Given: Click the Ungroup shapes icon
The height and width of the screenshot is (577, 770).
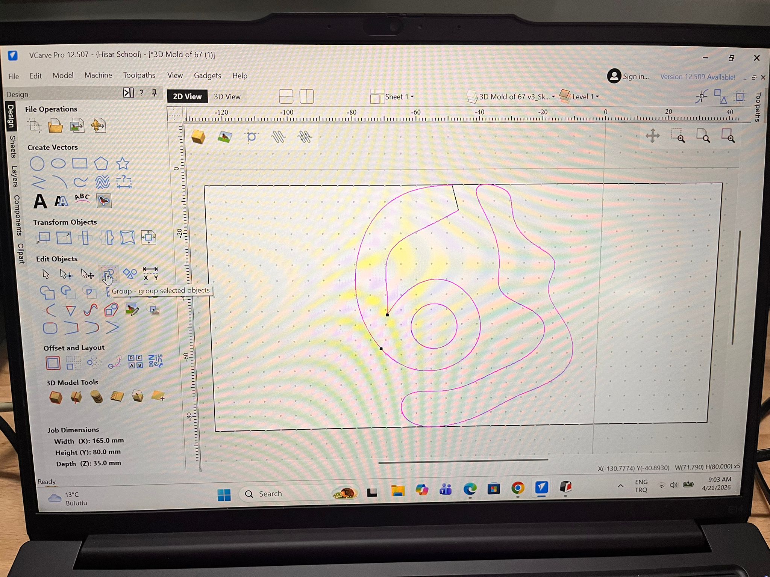Looking at the screenshot, I should [130, 274].
